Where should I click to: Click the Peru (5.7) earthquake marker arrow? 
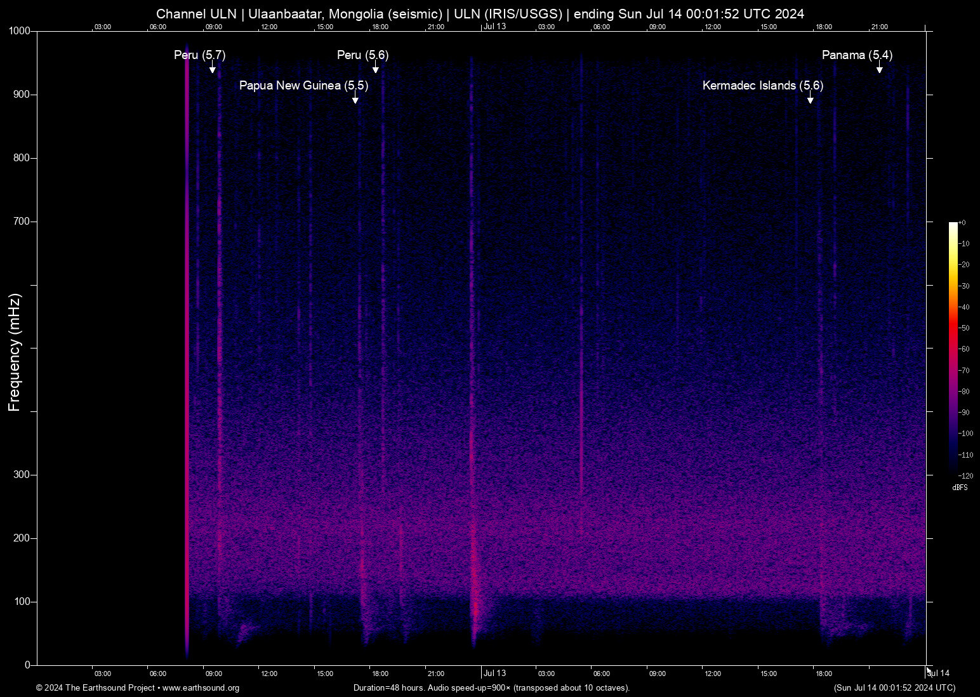(213, 68)
